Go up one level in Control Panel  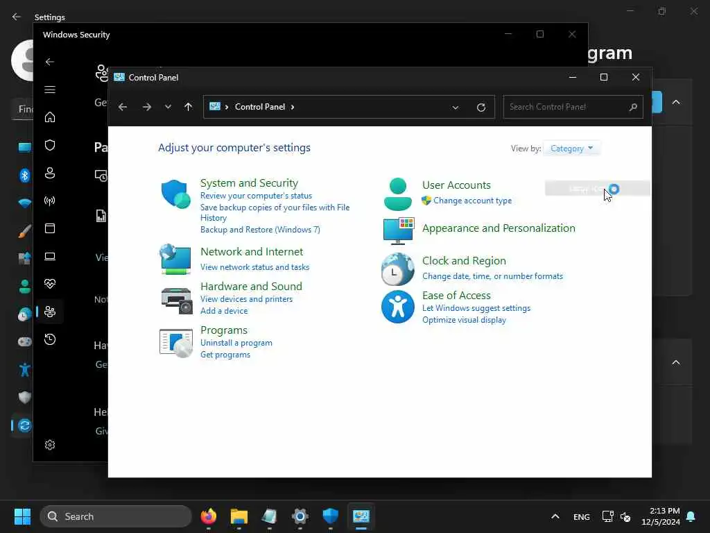point(189,107)
